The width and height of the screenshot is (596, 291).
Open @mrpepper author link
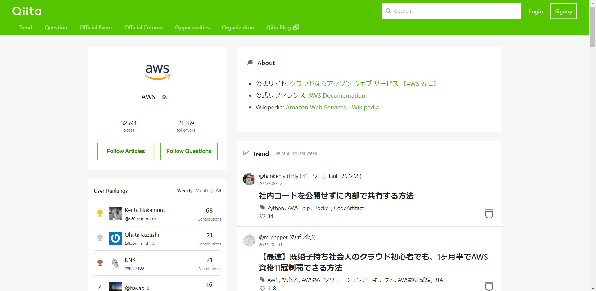pos(287,237)
